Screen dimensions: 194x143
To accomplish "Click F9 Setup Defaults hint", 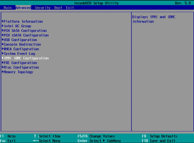I will tap(159, 136).
